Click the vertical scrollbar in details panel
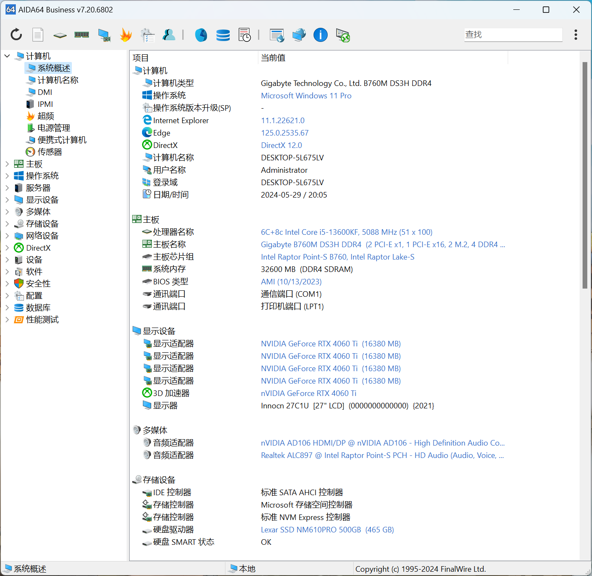The image size is (592, 576). [x=585, y=175]
